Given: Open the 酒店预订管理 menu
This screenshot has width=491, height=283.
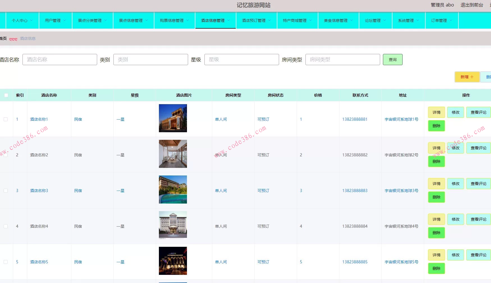Looking at the screenshot, I should 256,20.
